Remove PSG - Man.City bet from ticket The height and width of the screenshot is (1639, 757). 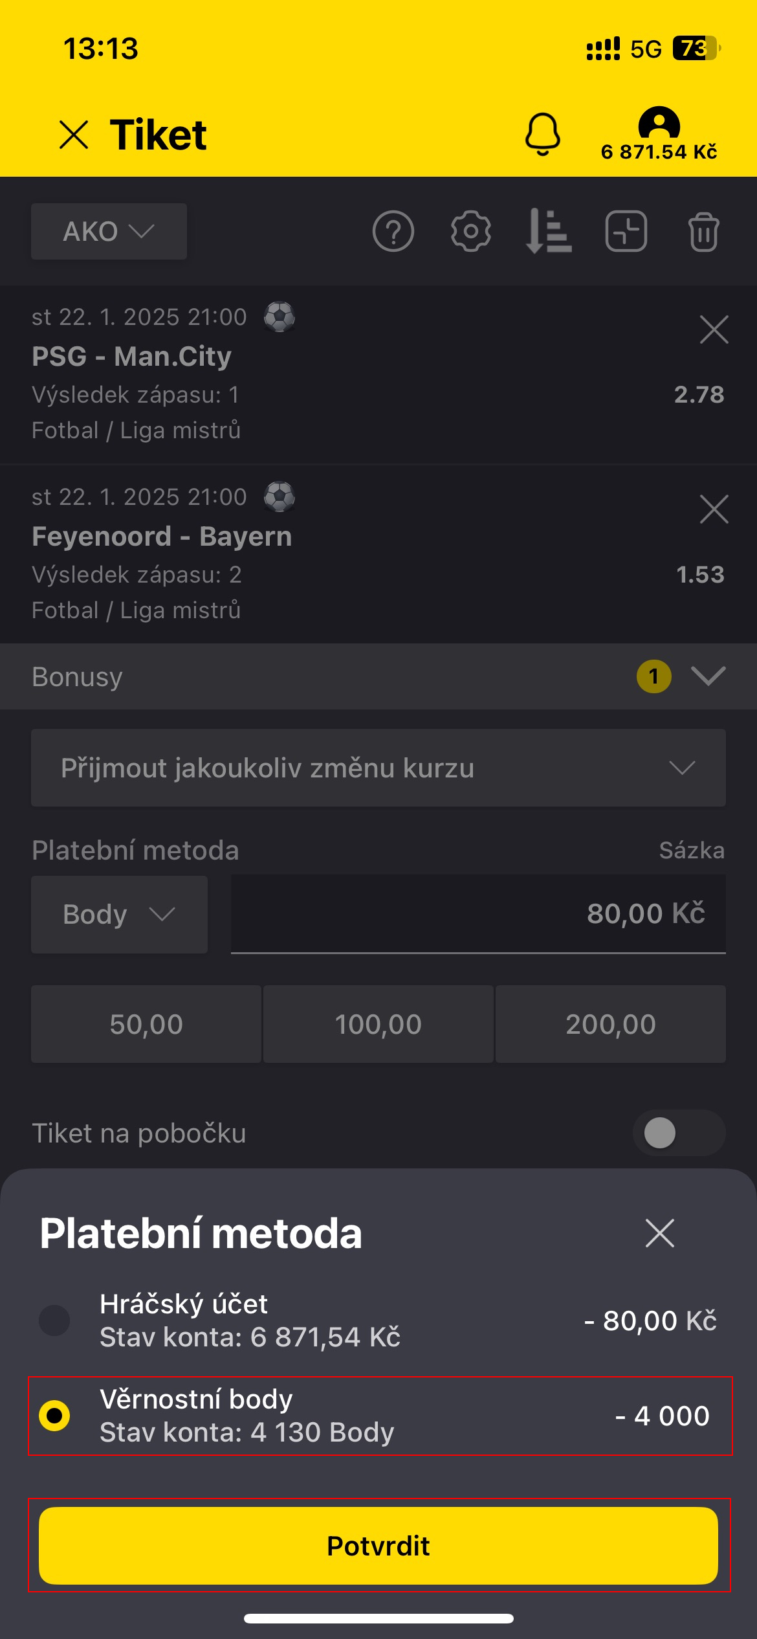(x=714, y=330)
